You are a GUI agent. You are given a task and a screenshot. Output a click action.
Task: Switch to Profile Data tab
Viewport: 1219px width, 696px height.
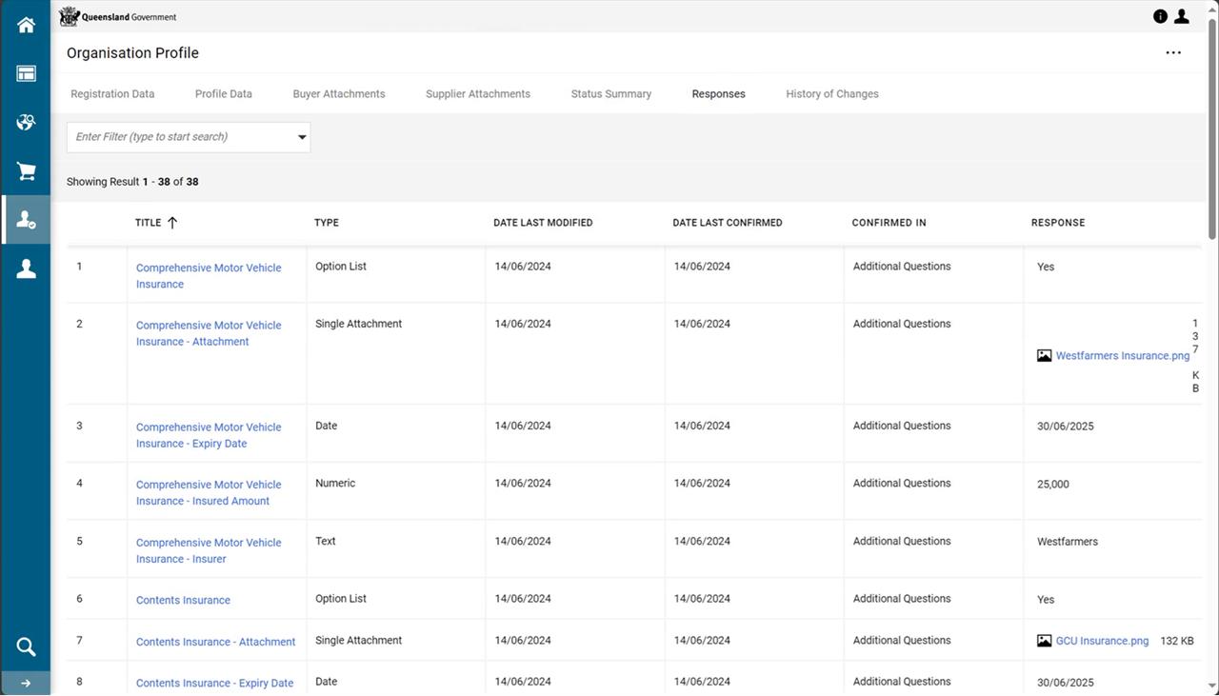pyautogui.click(x=224, y=94)
